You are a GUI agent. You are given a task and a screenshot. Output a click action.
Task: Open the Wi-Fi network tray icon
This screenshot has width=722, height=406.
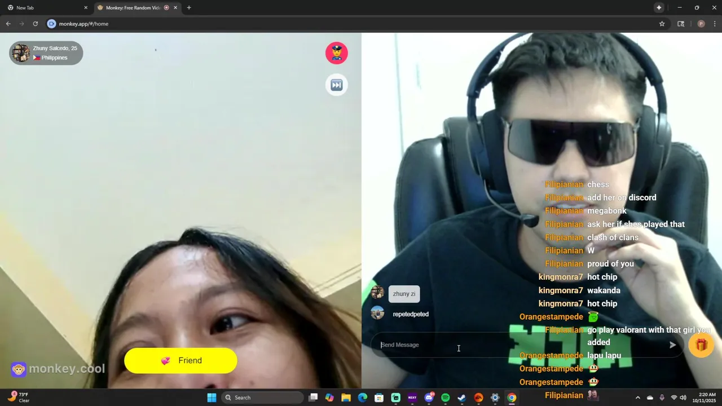click(673, 398)
